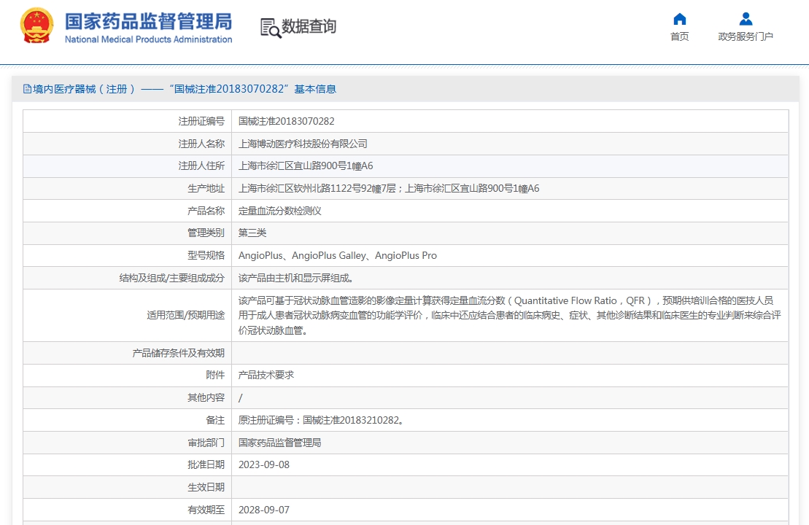Select the product name 定量血流分数检测仪

coord(279,211)
